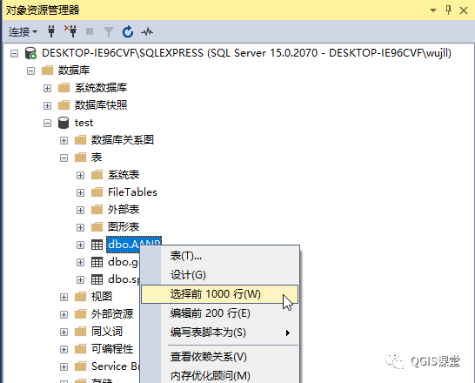This screenshot has height=383, width=475.
Task: Expand the Service Broker folder
Action: [64, 367]
